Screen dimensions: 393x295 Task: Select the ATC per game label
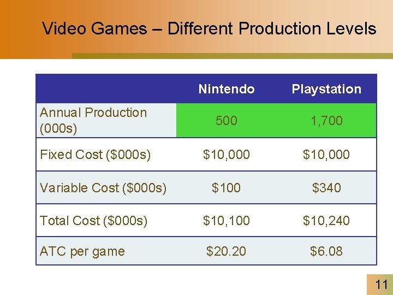pos(82,251)
